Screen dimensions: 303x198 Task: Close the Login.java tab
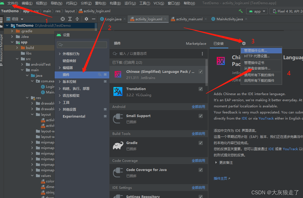pos(125,19)
